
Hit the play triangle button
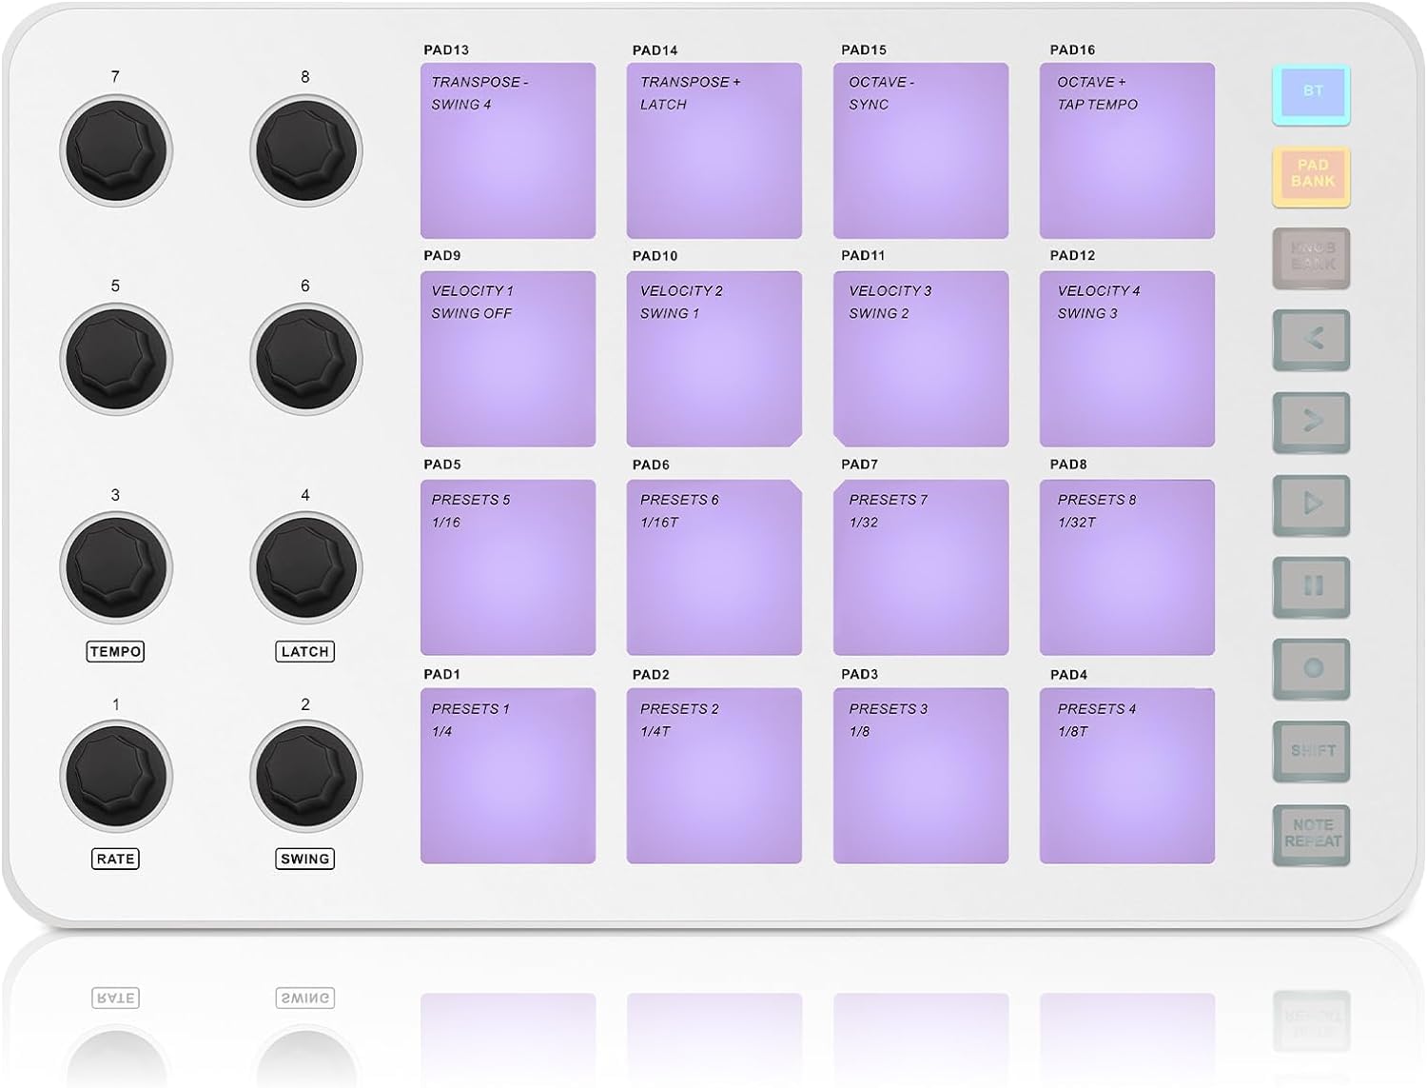pos(1311,504)
